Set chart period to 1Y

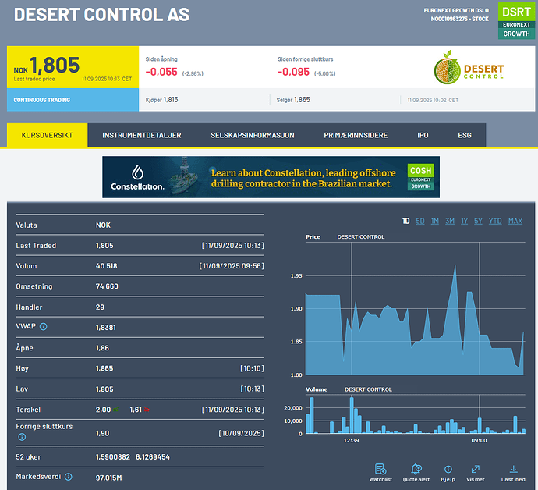point(464,221)
